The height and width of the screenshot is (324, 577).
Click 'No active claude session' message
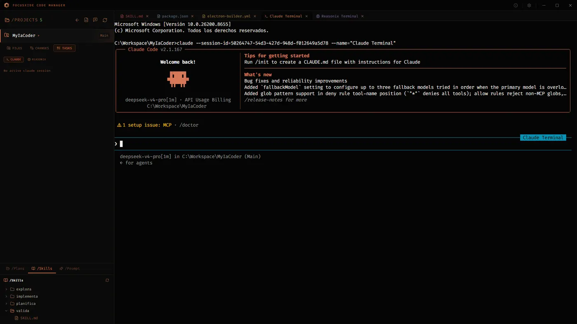tap(27, 71)
